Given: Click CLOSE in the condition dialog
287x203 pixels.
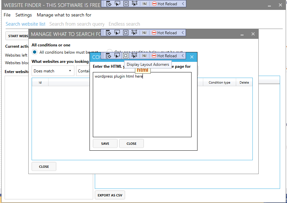Looking at the screenshot, I should [x=131, y=143].
